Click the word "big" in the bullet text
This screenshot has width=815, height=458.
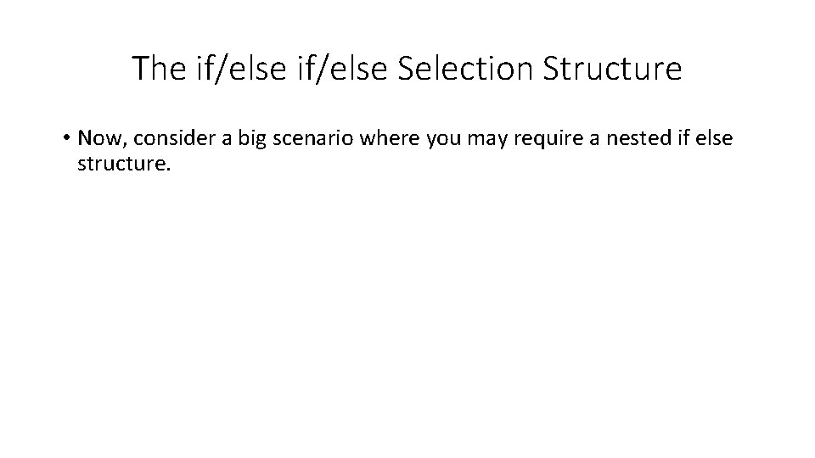tap(235, 137)
